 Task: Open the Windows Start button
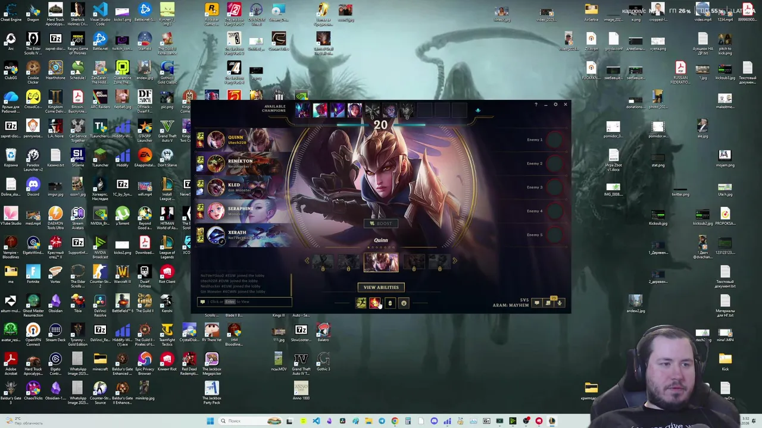pos(210,421)
